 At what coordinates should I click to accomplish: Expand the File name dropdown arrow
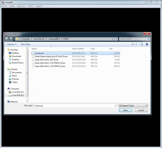[x=115, y=106]
